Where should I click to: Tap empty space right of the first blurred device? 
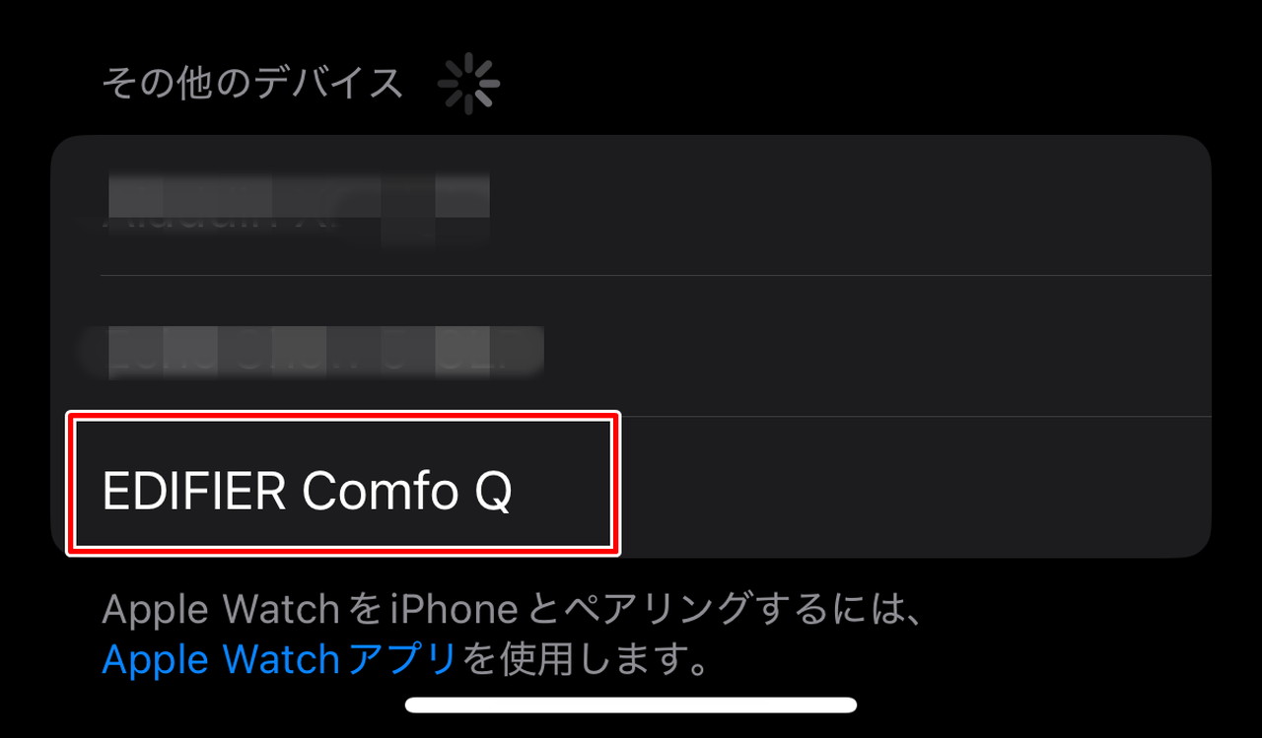click(x=848, y=205)
